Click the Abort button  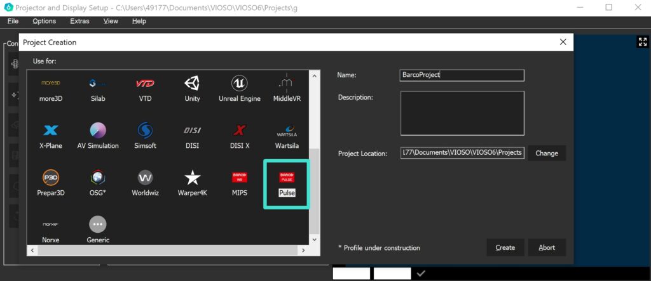click(547, 247)
